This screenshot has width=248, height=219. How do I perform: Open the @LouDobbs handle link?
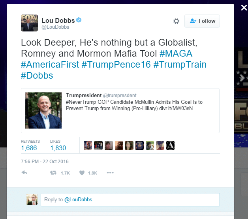[x=55, y=27]
